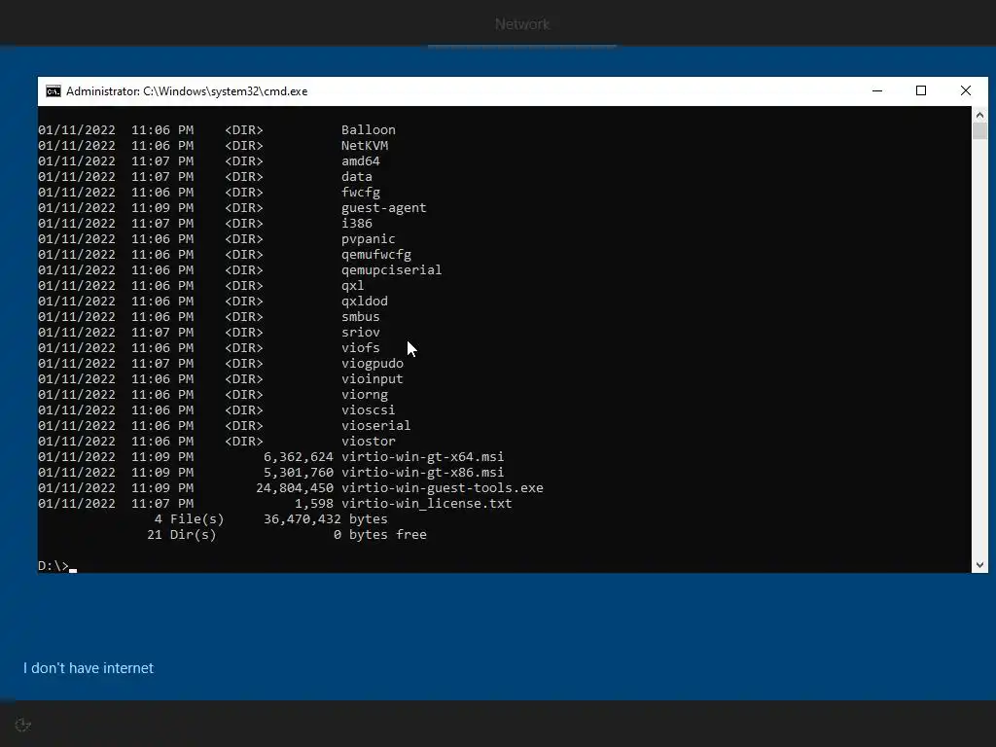
Task: Click the D:\> command prompt line
Action: [57, 565]
